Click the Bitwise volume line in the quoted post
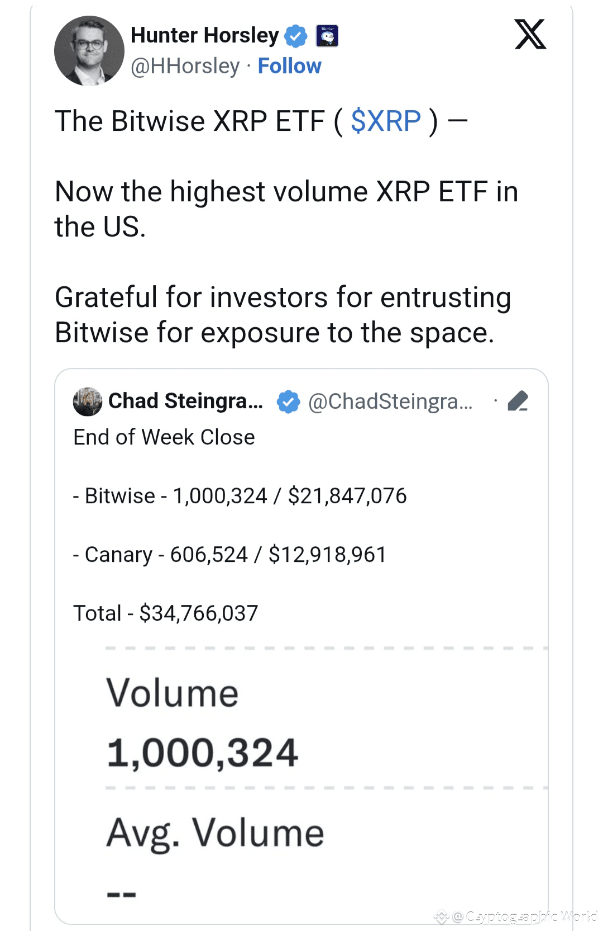Viewport: 603px width, 931px height. pos(240,496)
